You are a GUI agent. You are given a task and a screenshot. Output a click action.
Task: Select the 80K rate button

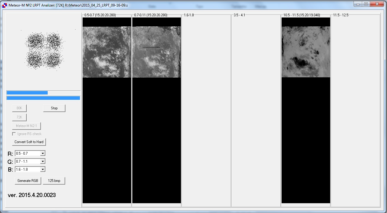tap(19, 108)
